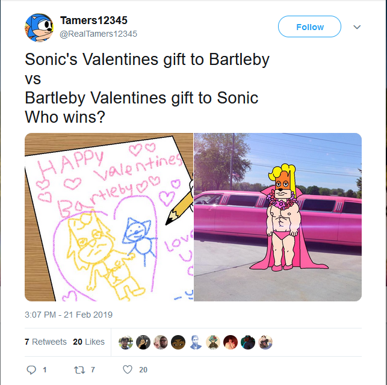Click the second liker's dark avatar

143,342
